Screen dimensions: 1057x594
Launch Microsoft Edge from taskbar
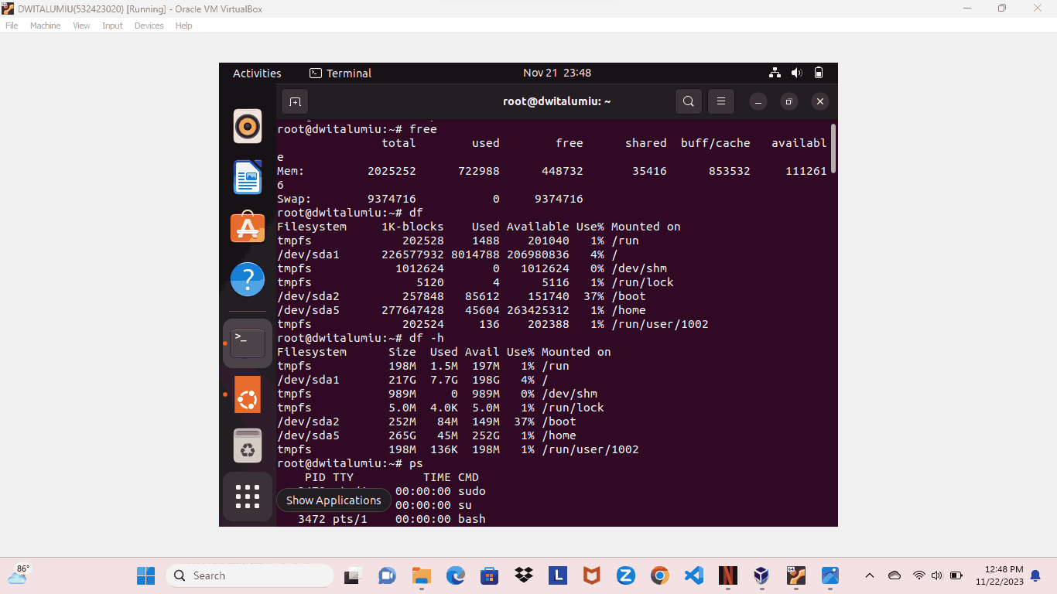click(x=455, y=575)
